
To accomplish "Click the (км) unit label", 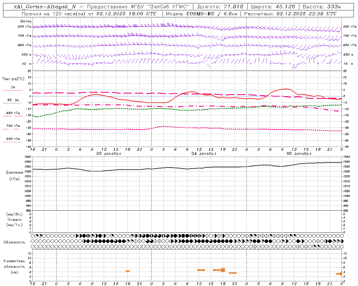I will point(15,272).
